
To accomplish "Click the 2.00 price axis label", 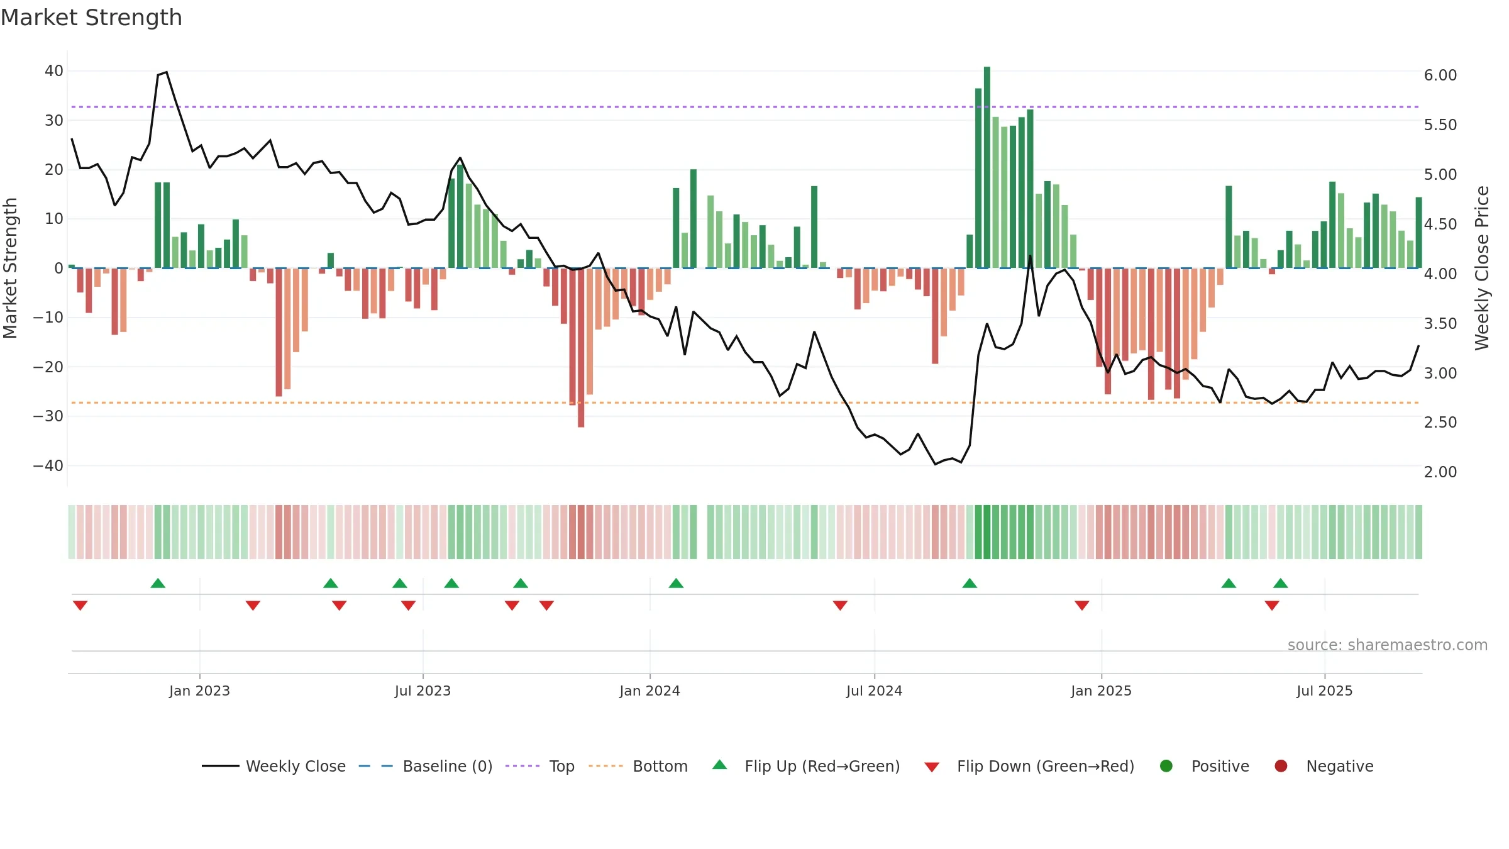I will 1440,472.
